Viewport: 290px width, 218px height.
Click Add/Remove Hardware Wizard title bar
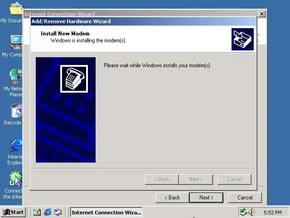[x=144, y=21]
